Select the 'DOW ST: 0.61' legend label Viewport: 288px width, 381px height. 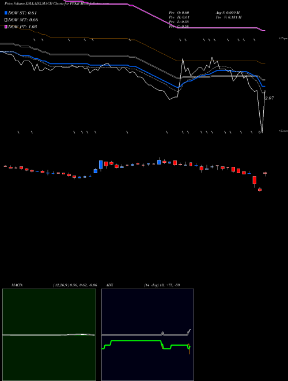point(22,13)
